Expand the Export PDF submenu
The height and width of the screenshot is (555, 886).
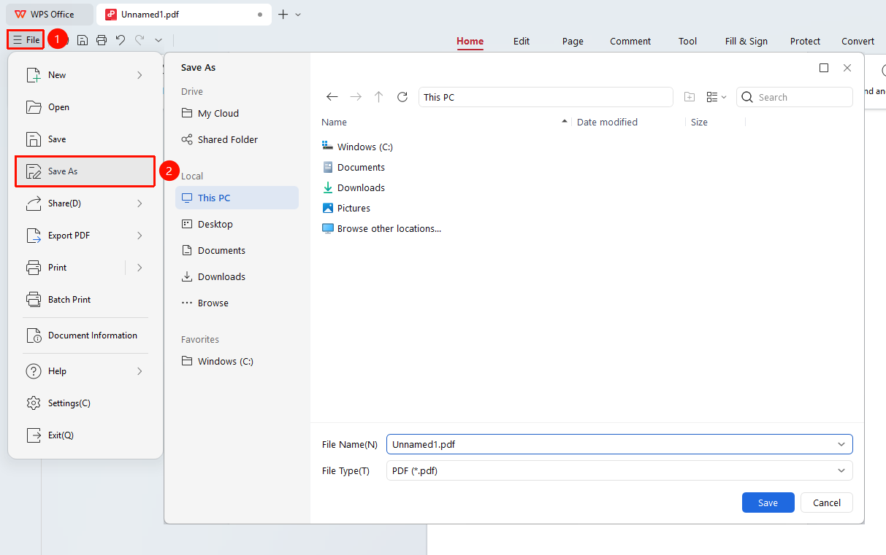coord(140,236)
